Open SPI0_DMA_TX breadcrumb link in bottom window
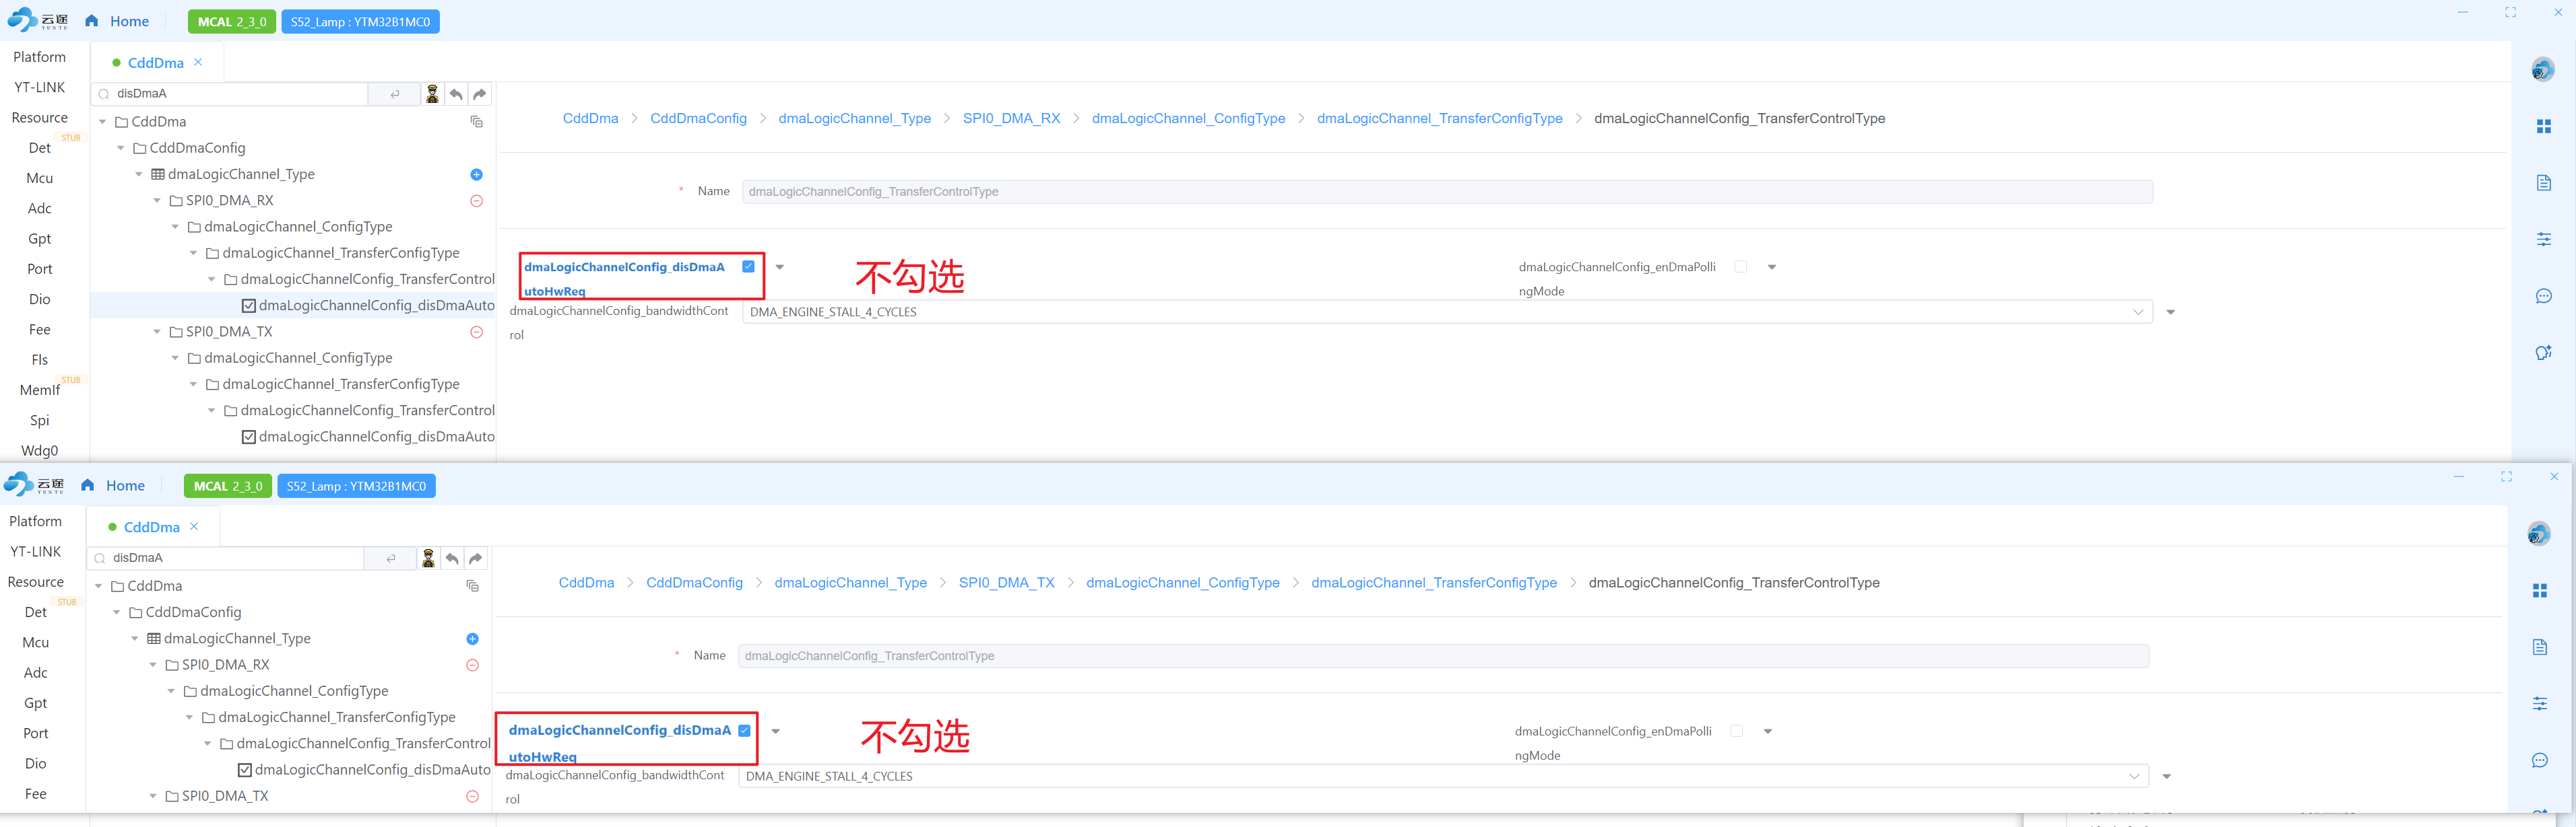The width and height of the screenshot is (2576, 827). point(1006,582)
